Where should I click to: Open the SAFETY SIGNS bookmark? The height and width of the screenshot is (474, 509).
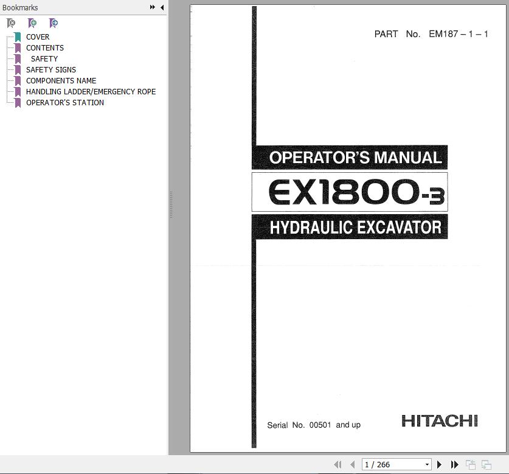[51, 70]
